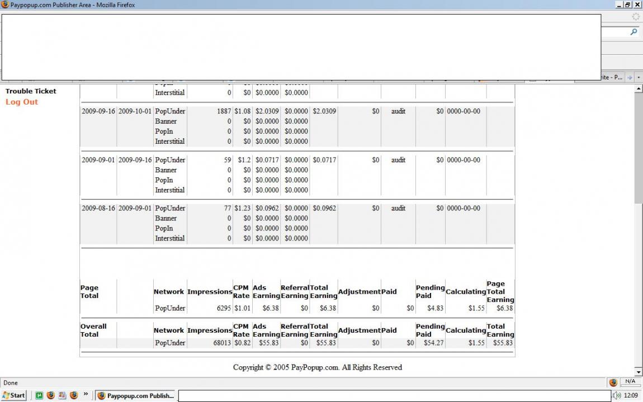Select the Paypopup.com Publish... taskbar button
The height and width of the screenshot is (402, 643).
pyautogui.click(x=135, y=395)
